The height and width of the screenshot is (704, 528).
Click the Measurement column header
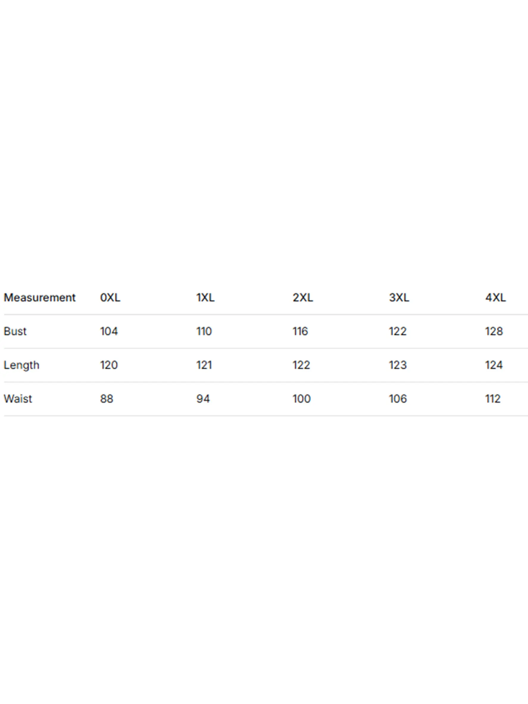40,298
